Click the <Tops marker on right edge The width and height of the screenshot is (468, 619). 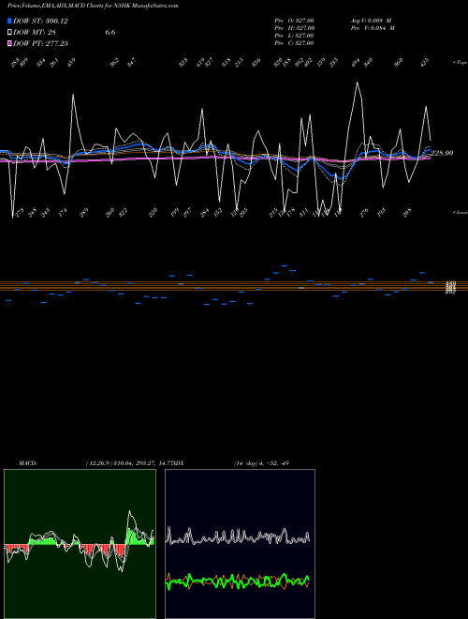461,63
